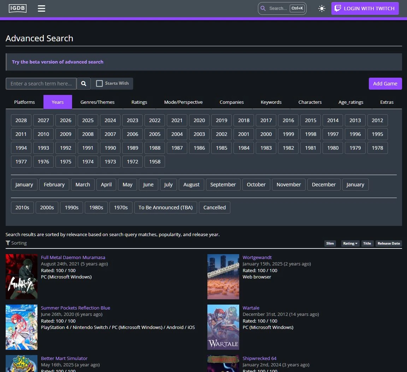The width and height of the screenshot is (407, 372).
Task: Click the IGDB logo
Action: point(17,8)
